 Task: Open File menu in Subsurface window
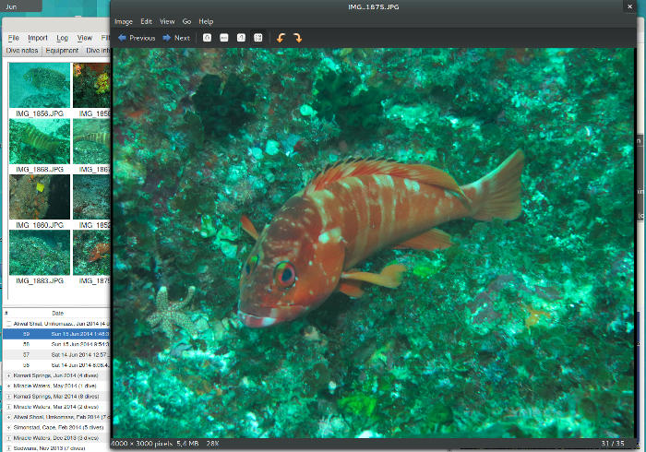[x=14, y=38]
